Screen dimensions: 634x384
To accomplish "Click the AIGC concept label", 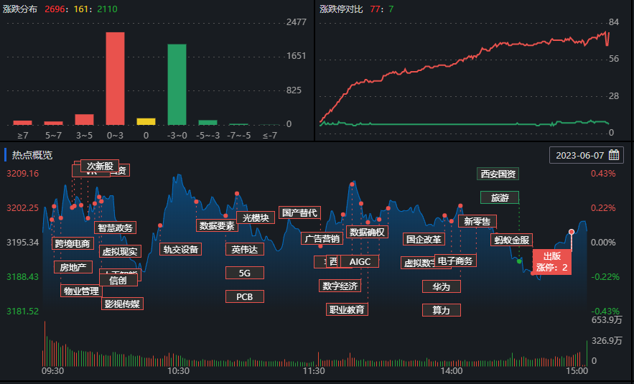I will pyautogui.click(x=360, y=261).
